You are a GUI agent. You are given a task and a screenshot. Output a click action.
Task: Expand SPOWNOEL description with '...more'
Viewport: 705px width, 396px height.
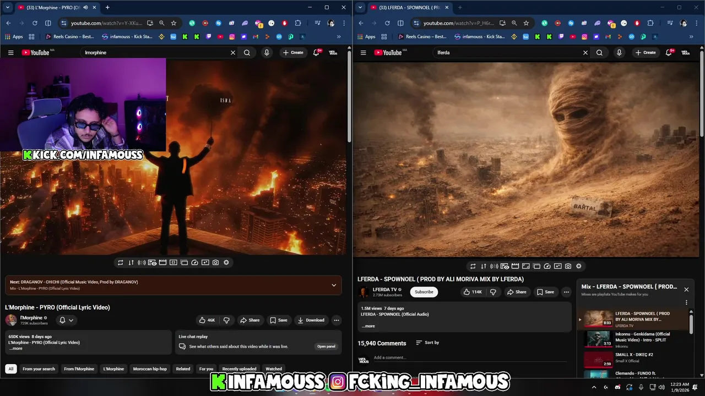(x=368, y=326)
